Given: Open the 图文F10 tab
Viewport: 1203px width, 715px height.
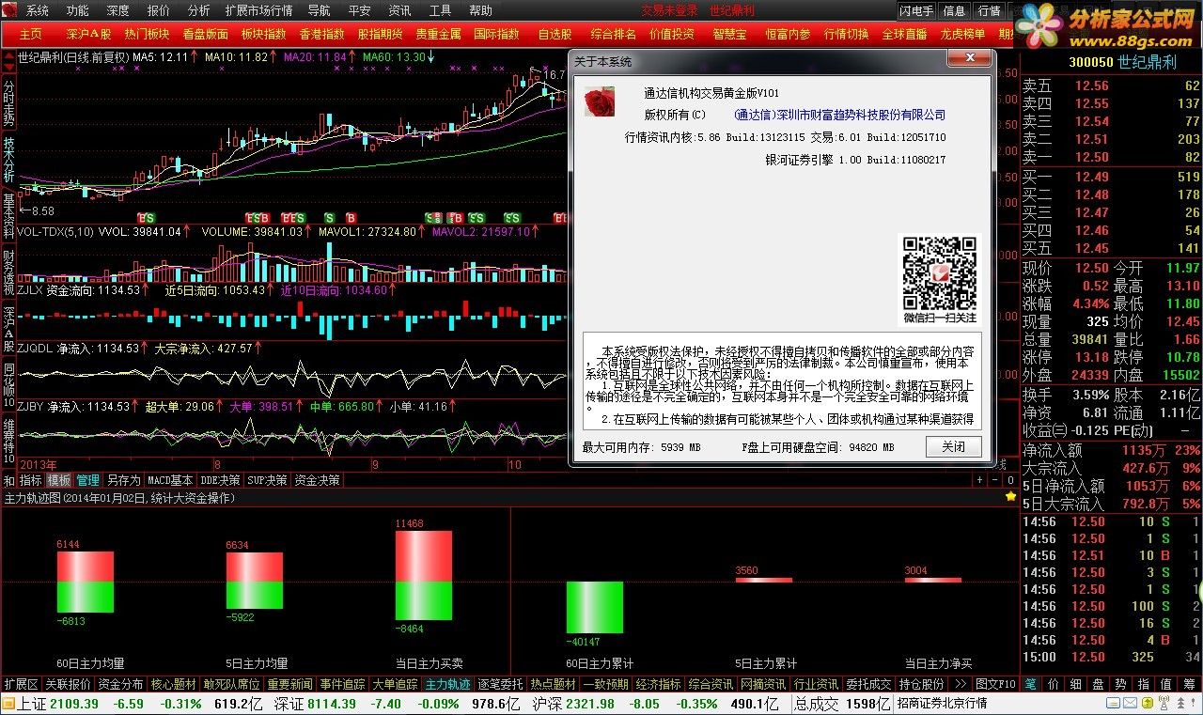Looking at the screenshot, I should coord(995,684).
